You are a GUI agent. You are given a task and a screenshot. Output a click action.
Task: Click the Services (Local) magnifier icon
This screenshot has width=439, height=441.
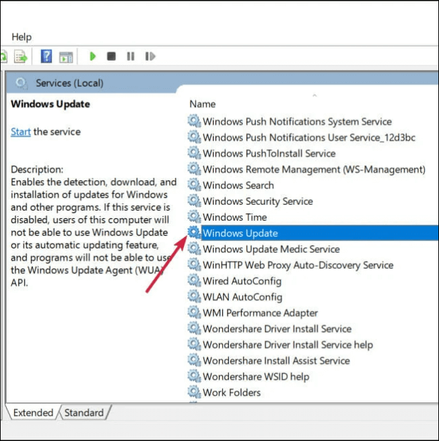tap(21, 83)
